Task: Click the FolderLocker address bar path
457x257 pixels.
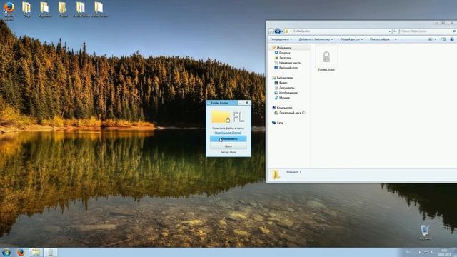Action: pyautogui.click(x=301, y=31)
